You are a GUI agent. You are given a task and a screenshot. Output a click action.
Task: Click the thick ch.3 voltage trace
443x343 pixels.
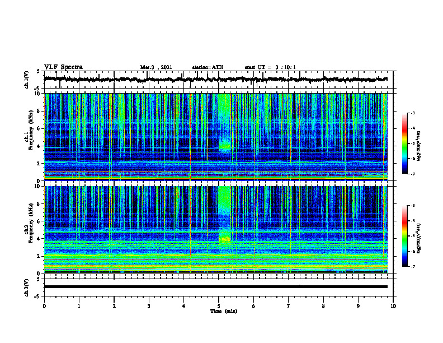coord(215,287)
